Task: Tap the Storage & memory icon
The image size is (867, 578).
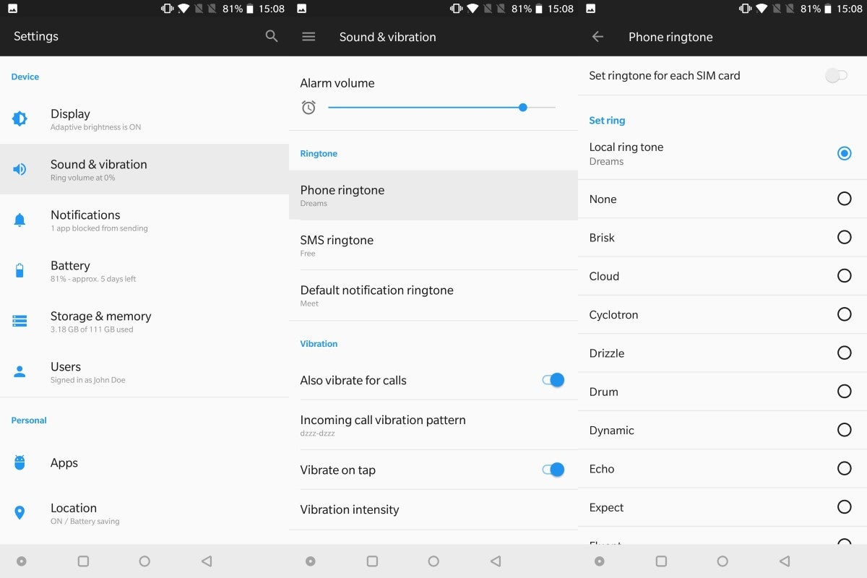Action: (20, 321)
